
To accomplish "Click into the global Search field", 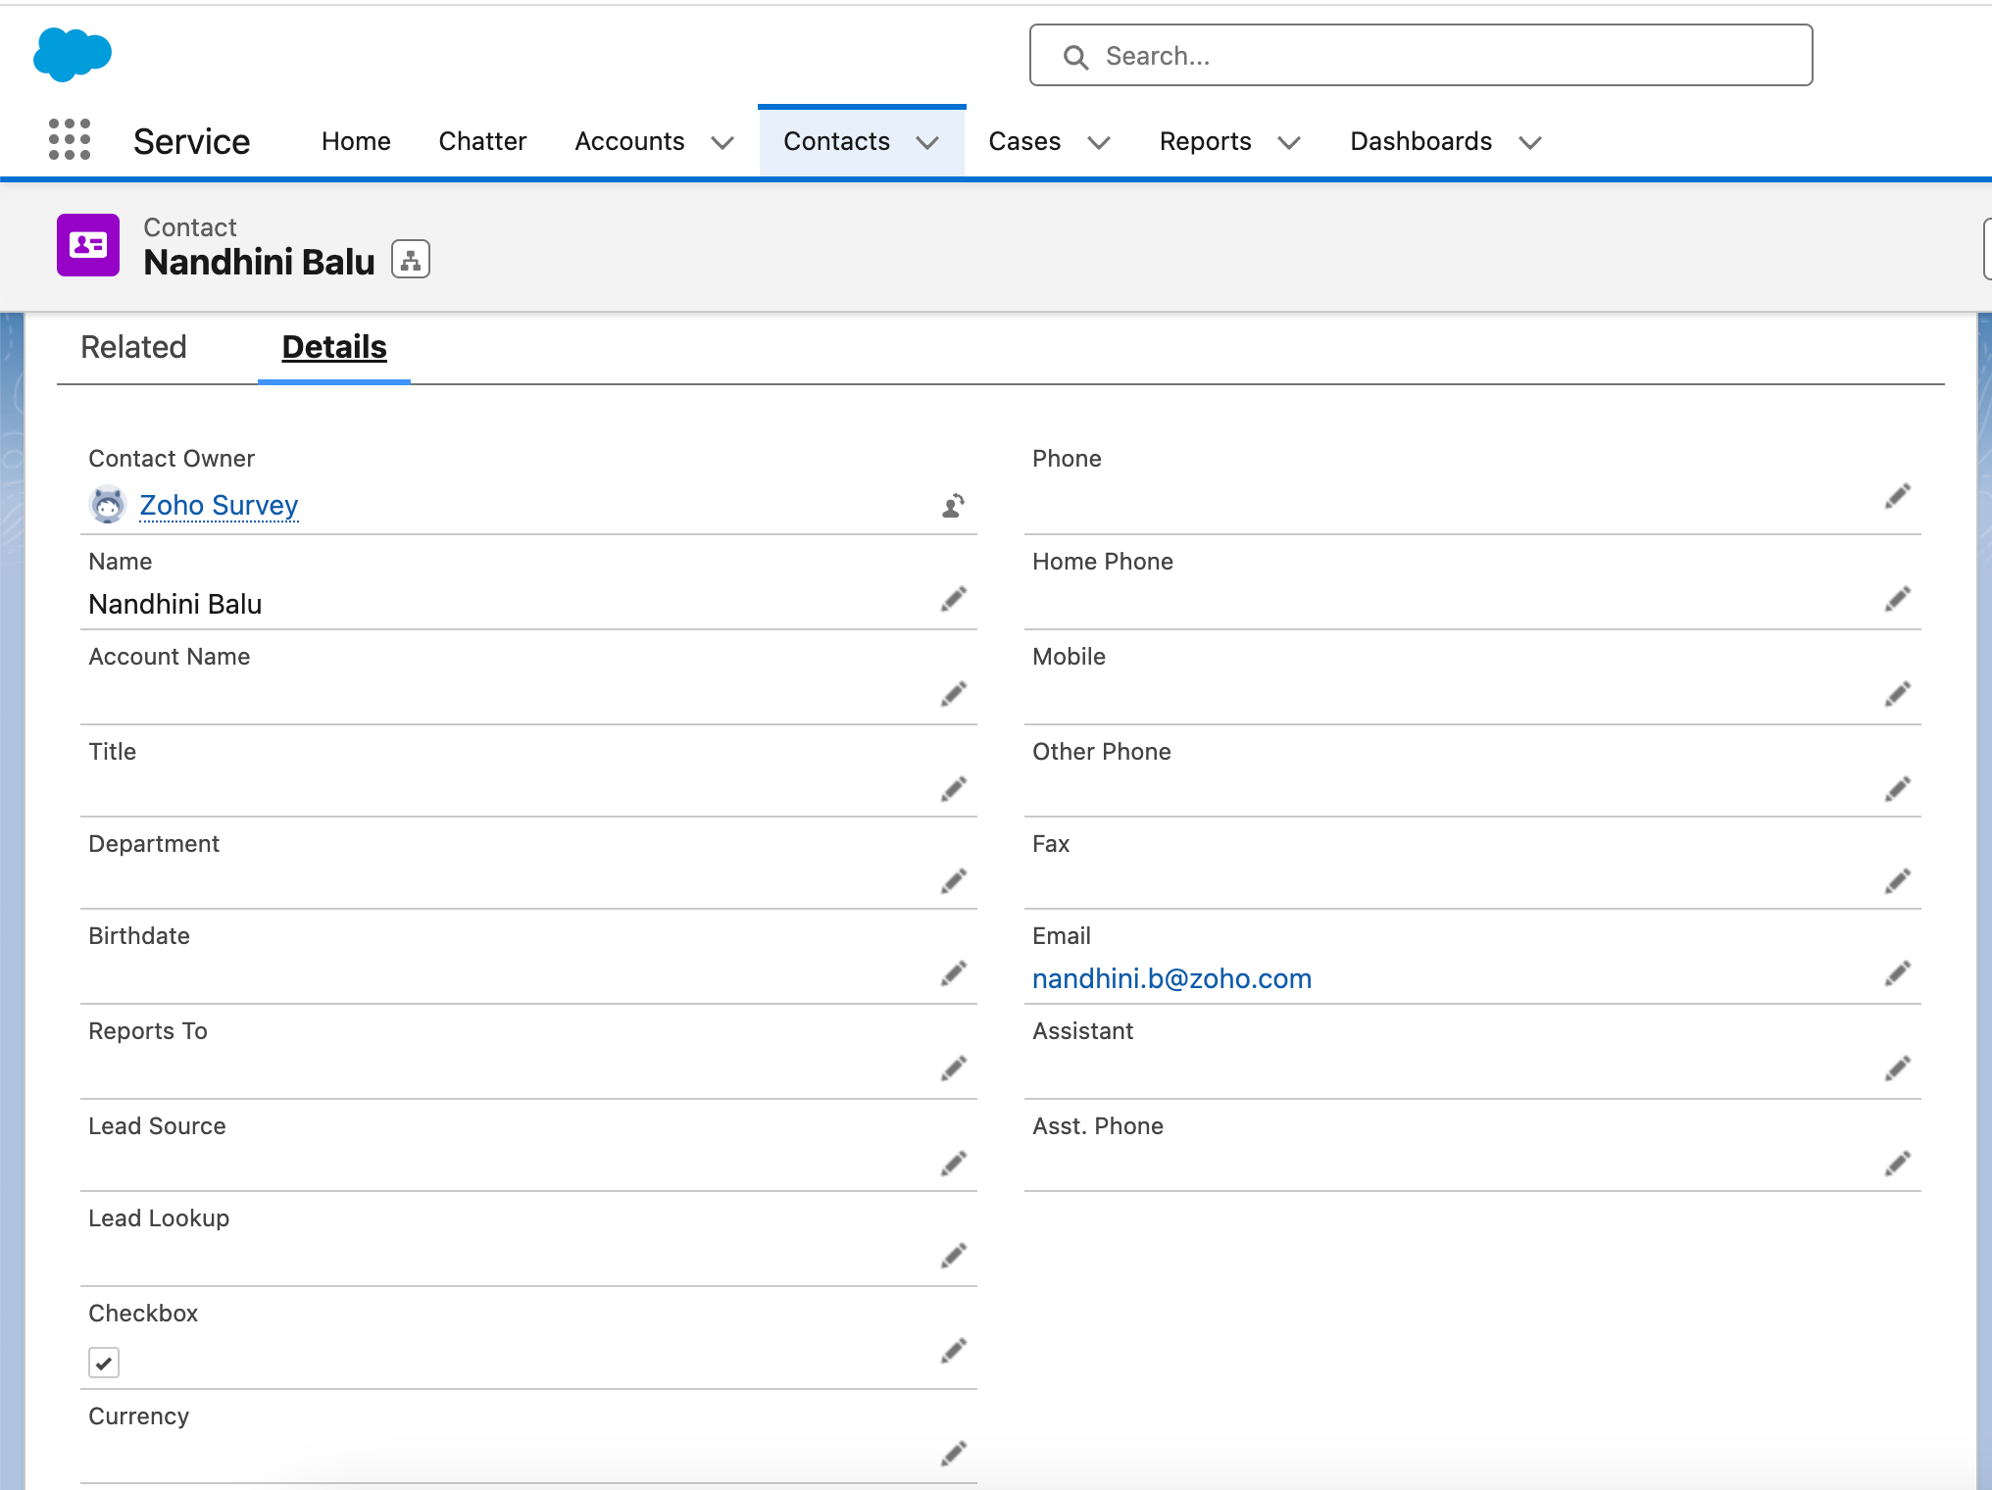I will click(x=1421, y=56).
